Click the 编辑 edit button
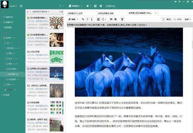Viewport: 193px width, 133px height. coord(72,19)
